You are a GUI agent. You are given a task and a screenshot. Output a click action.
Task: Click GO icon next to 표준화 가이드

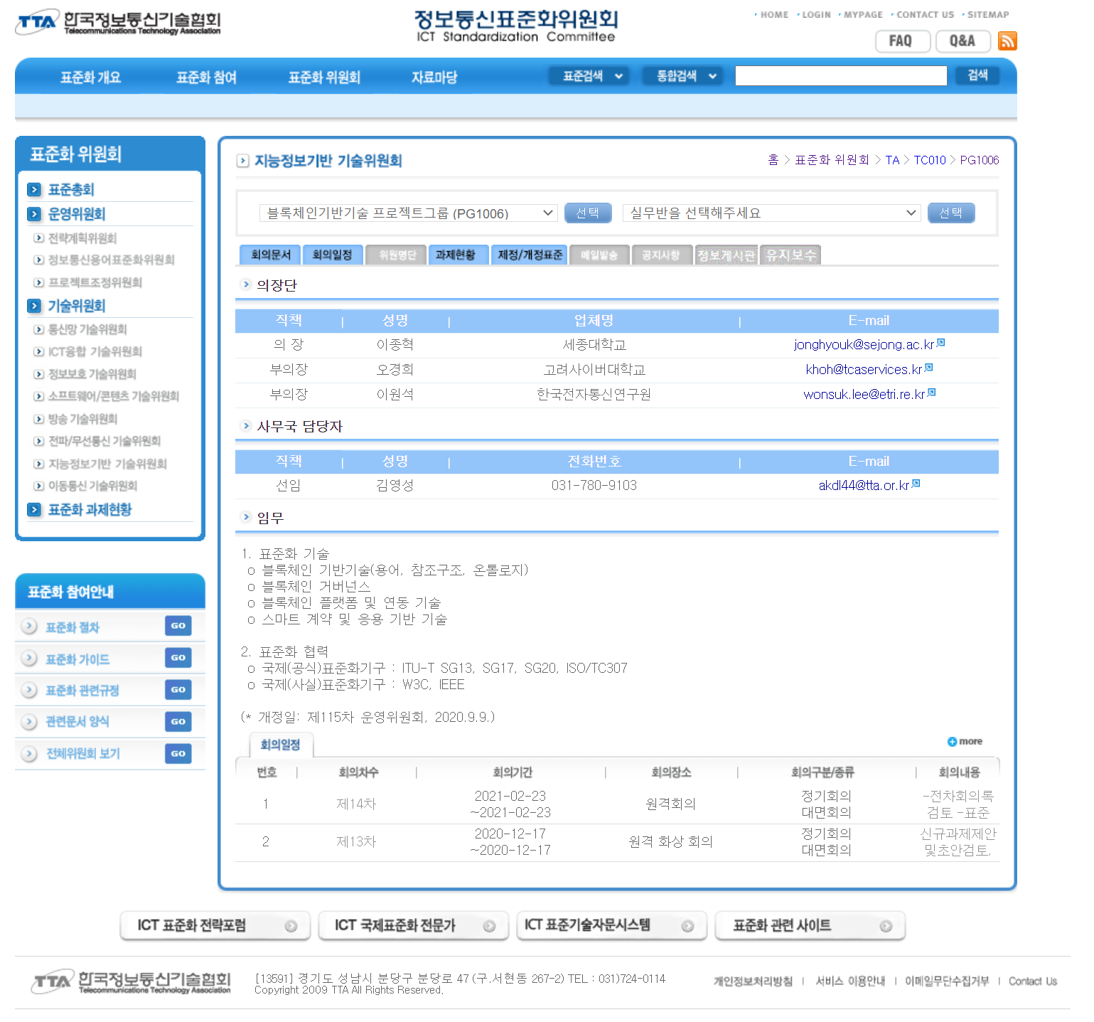pos(178,658)
